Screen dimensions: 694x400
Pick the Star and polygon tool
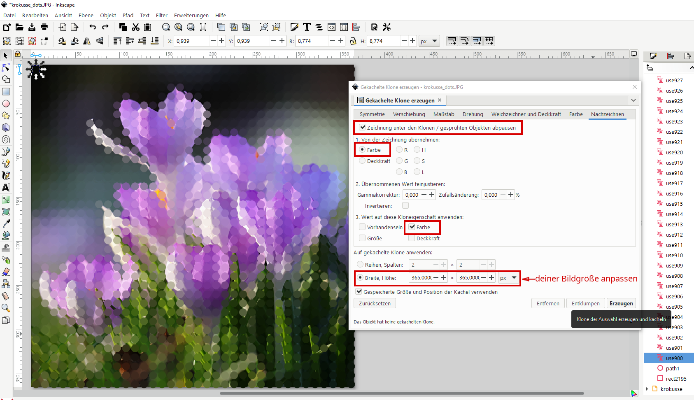coord(6,116)
